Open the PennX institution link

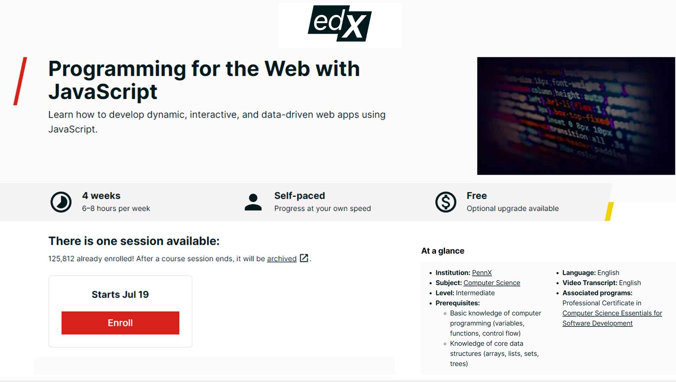click(x=482, y=273)
